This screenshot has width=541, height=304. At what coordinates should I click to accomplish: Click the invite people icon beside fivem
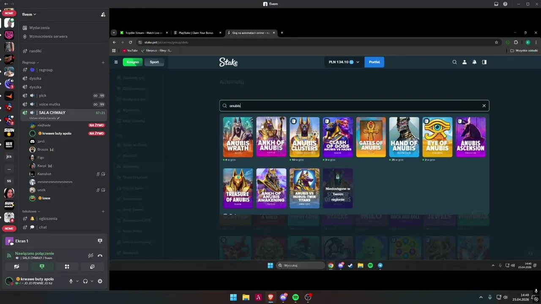click(103, 14)
